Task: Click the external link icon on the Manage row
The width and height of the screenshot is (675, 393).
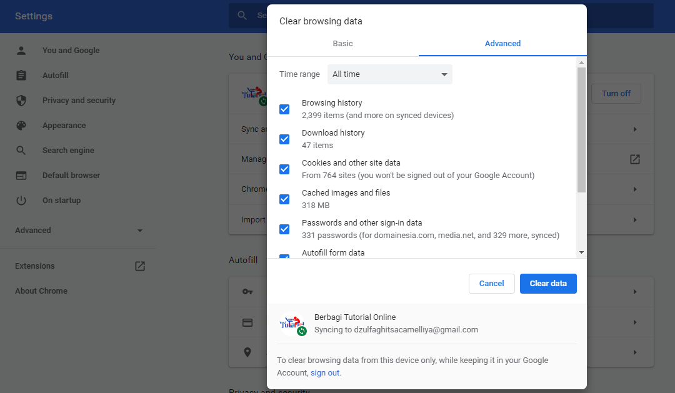Action: (x=635, y=159)
